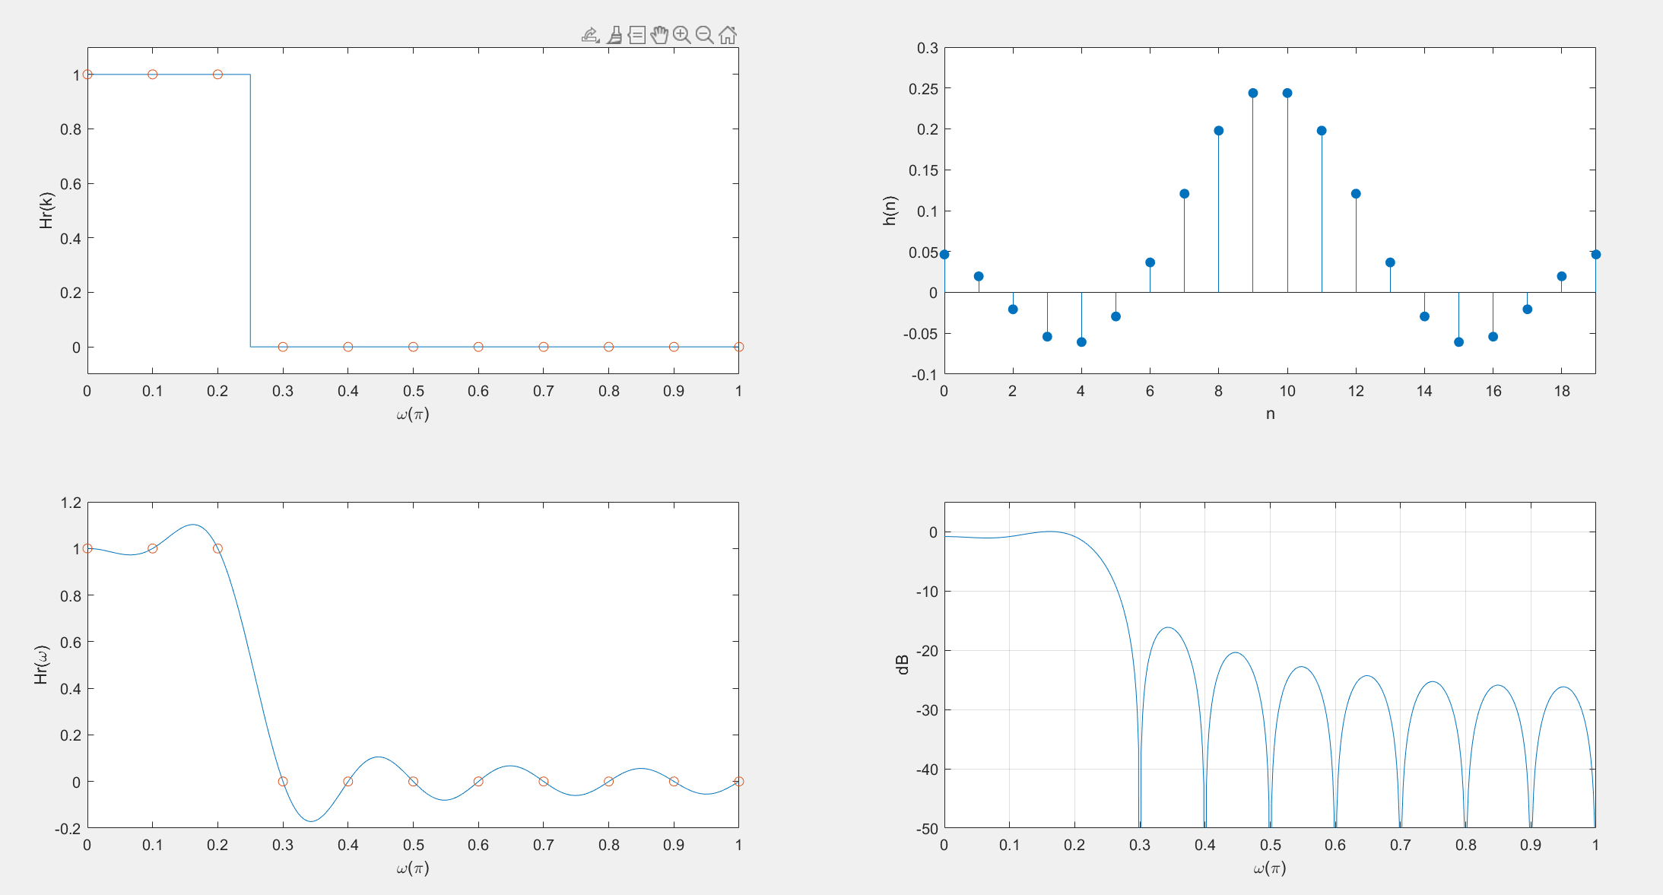
Task: Activate the zoom in magnifier
Action: [x=682, y=35]
